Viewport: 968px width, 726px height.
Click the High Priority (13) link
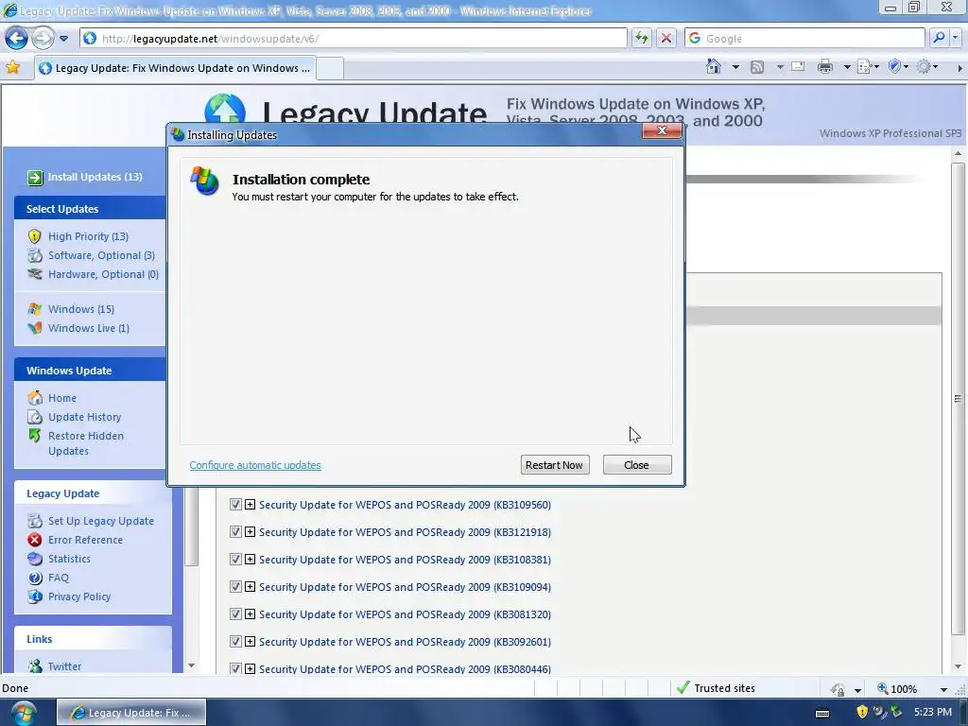click(x=88, y=236)
